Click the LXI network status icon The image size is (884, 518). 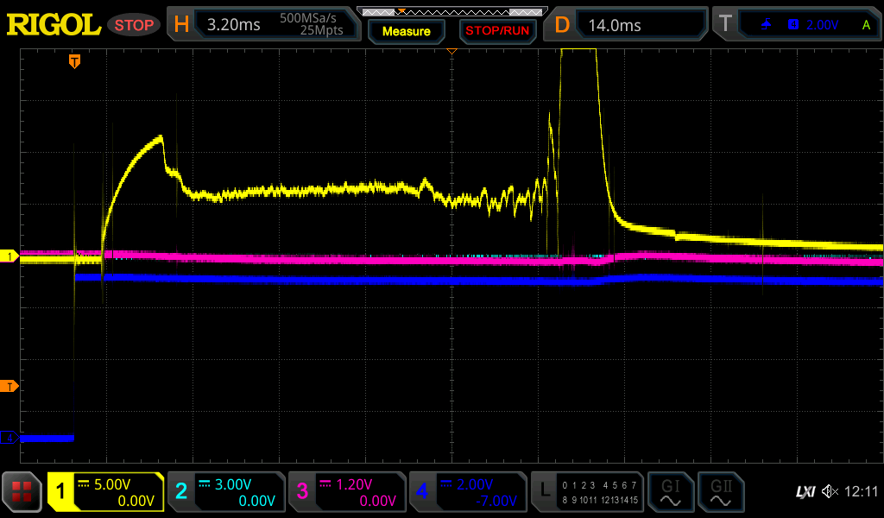[x=805, y=492]
